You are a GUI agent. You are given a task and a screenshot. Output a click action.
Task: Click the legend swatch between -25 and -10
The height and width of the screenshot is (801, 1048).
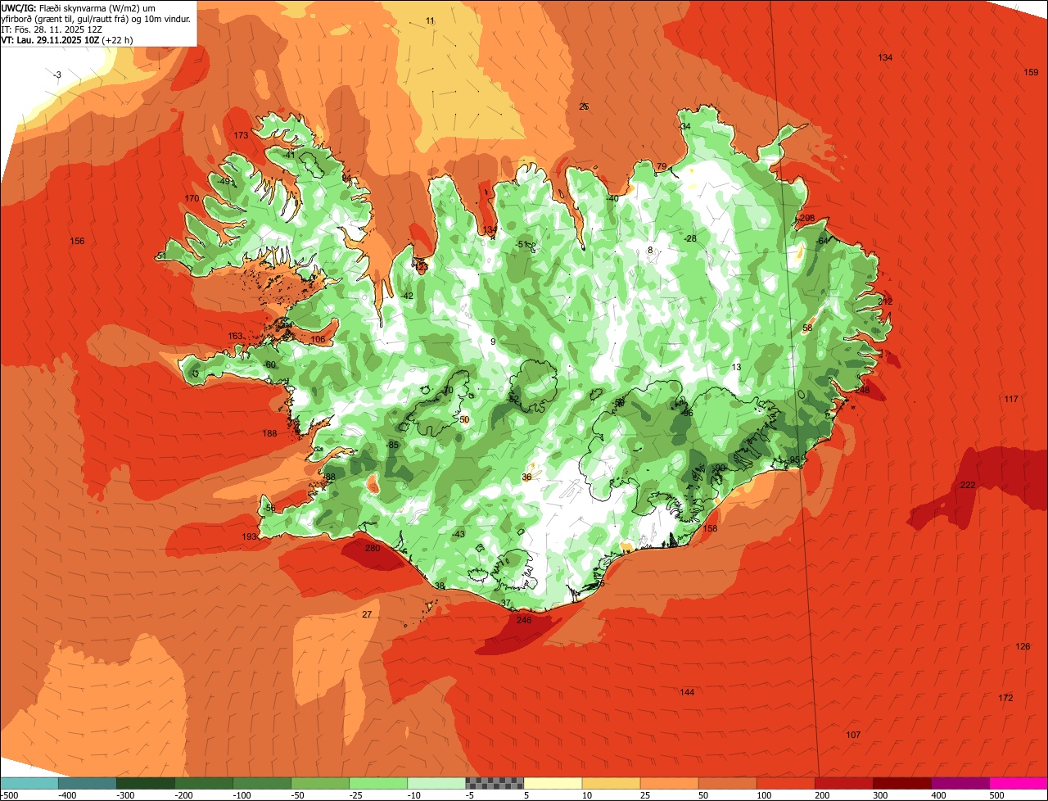(x=378, y=783)
